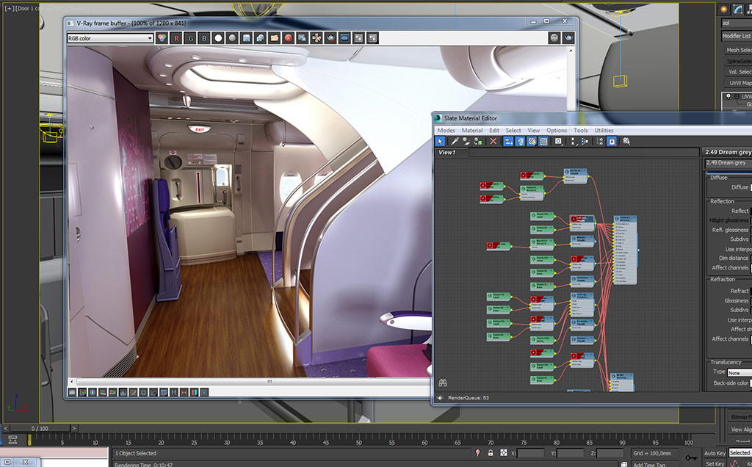The height and width of the screenshot is (467, 752).
Task: Click the Lay Out Children icon
Action: [584, 142]
